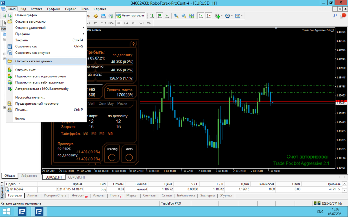Viewport: 348px width, 217px height.
Task: Toggle chart shift button
Action: (x=208, y=16)
